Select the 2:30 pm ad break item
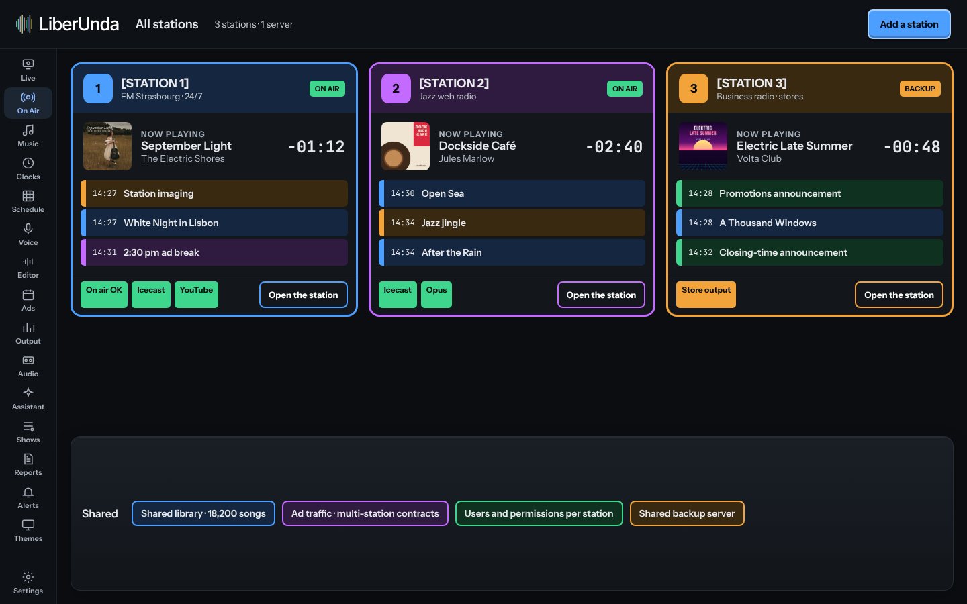Viewport: 967px width, 604px height. [214, 252]
